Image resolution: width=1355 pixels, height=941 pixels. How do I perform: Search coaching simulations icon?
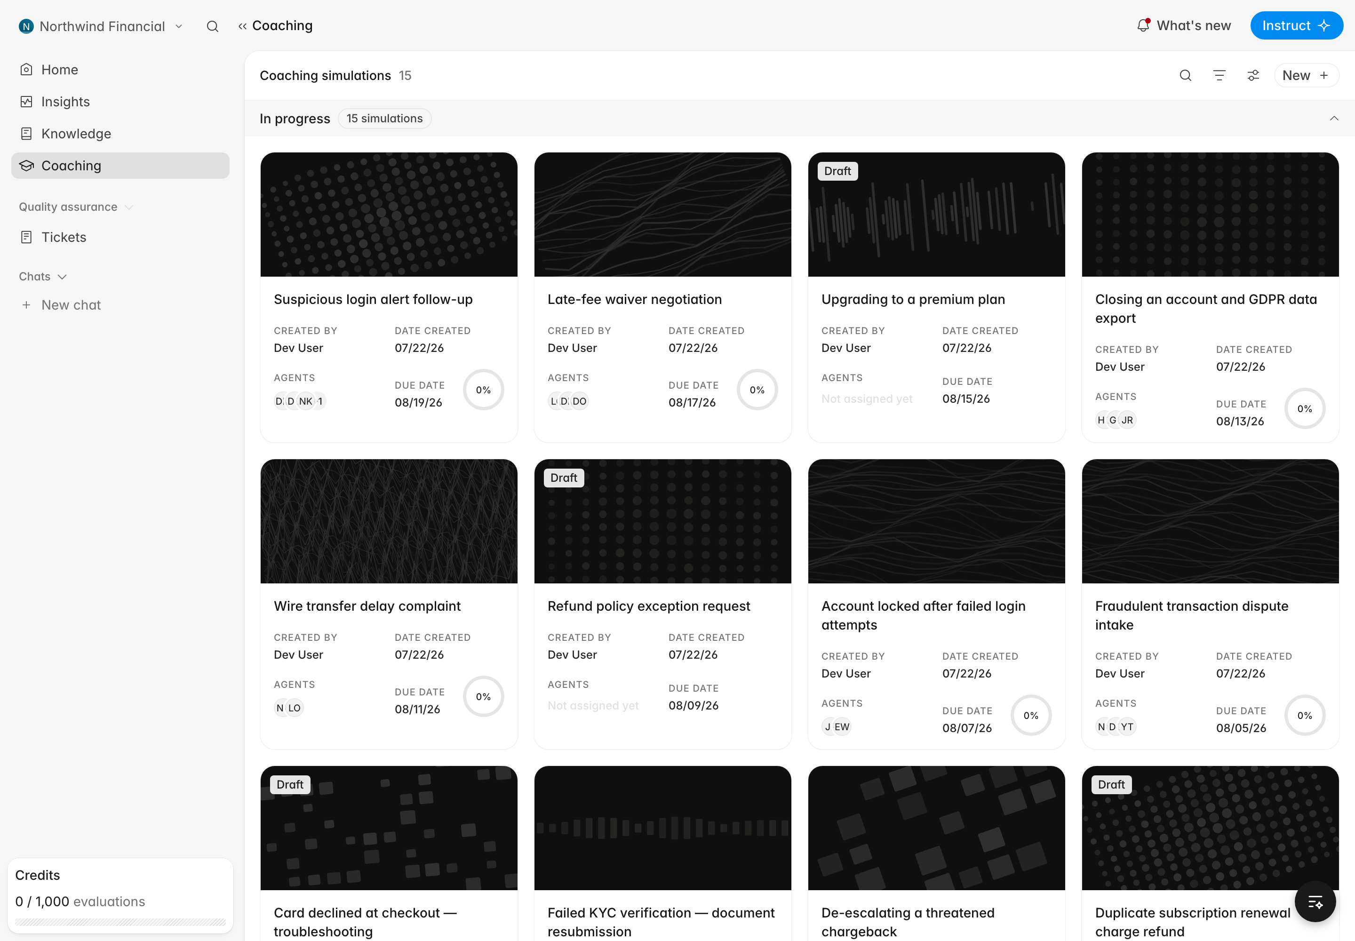pos(1185,75)
